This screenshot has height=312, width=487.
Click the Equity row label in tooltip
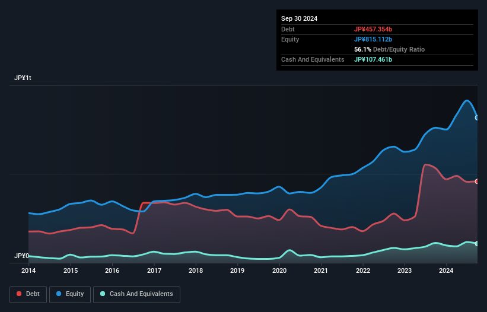tap(290, 39)
